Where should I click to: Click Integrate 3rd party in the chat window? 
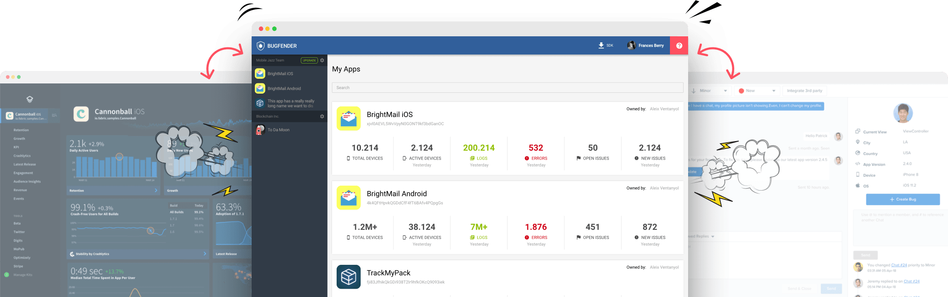[x=804, y=91]
